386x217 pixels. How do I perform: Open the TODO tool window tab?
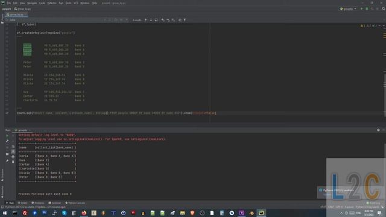pos(23,203)
